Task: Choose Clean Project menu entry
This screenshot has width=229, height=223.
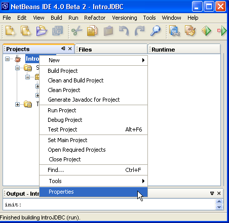Action: [93, 90]
